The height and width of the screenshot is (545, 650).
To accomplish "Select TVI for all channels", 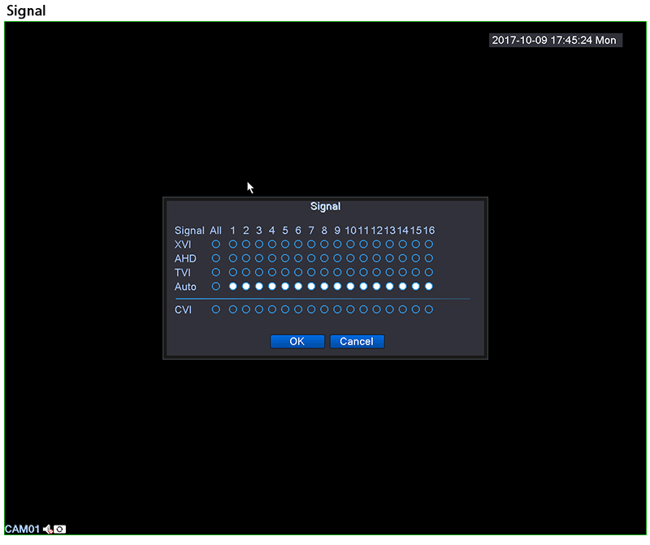I will (x=216, y=272).
